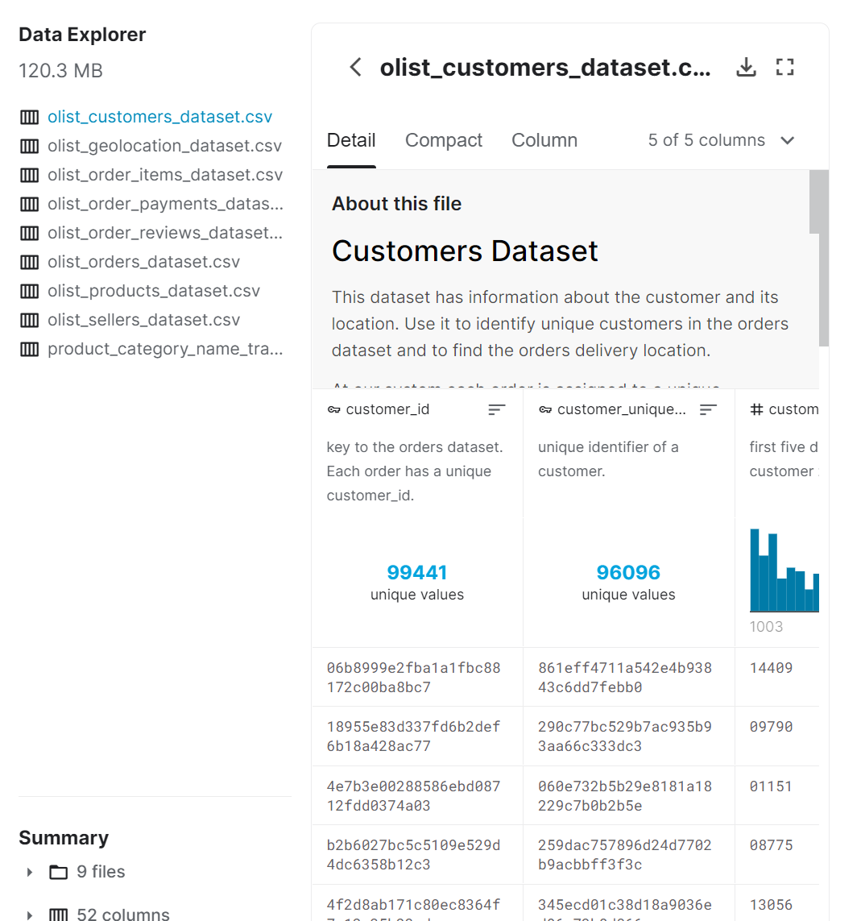Sort by customer_id column sort icon
Image resolution: width=861 pixels, height=921 pixels.
[497, 409]
